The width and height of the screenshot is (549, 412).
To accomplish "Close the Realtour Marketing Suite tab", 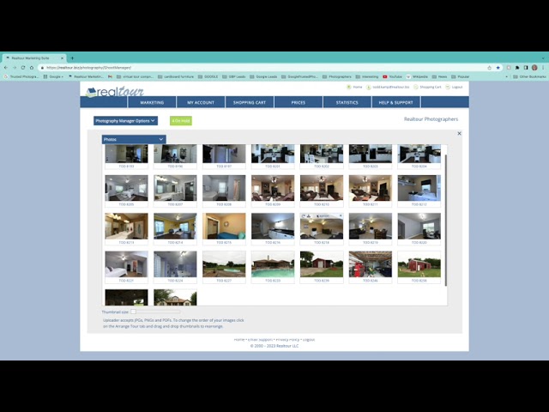I will pos(63,58).
